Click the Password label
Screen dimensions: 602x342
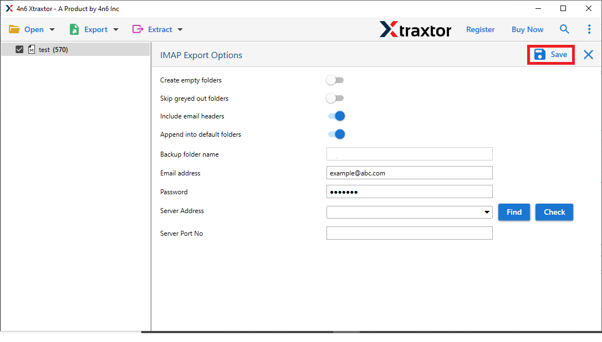[174, 191]
